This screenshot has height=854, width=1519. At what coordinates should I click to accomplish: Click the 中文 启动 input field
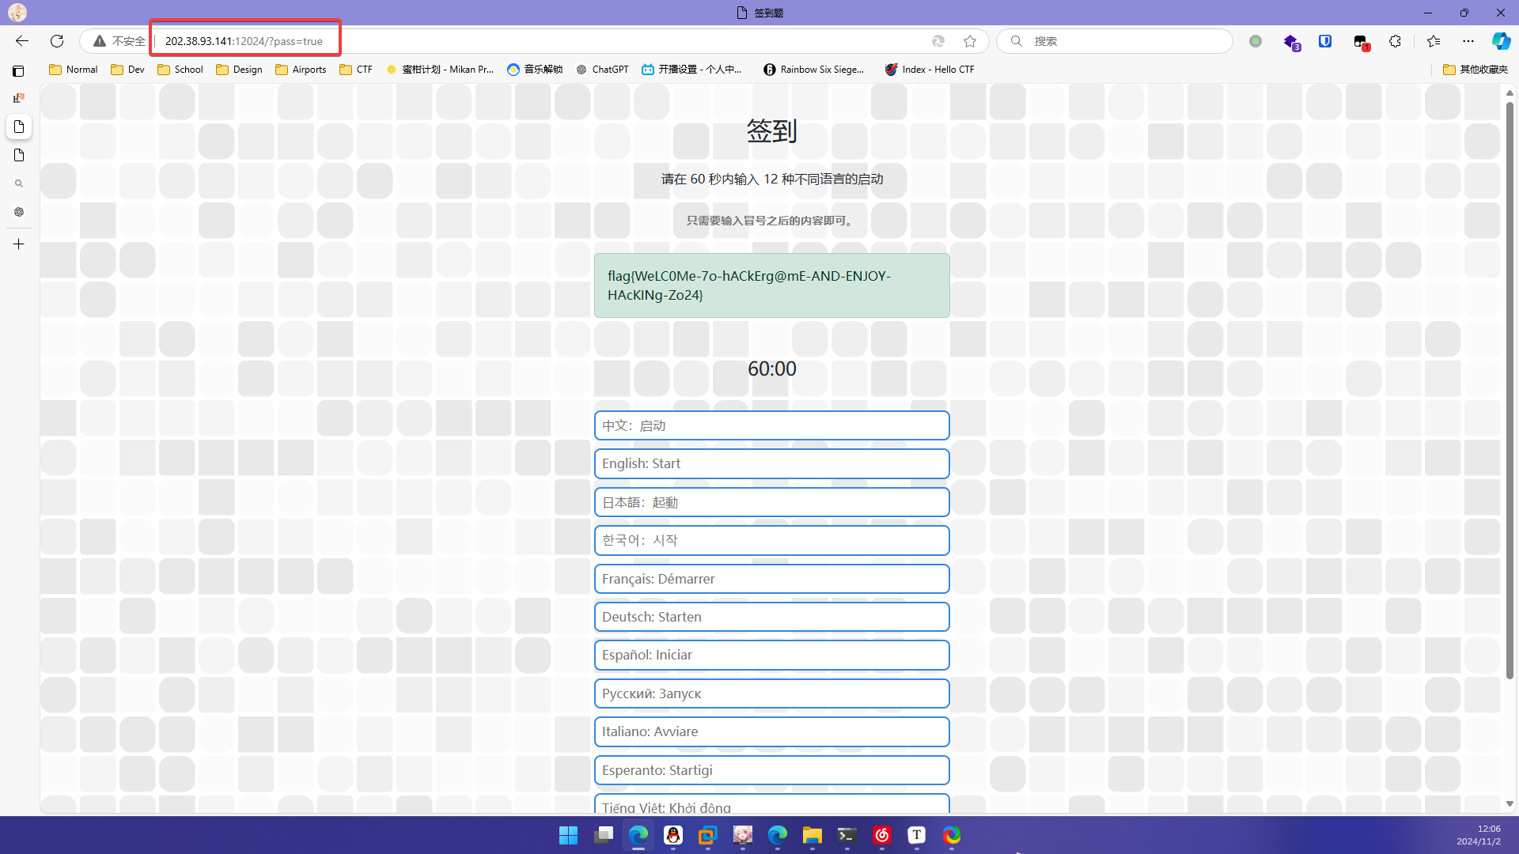tap(771, 425)
